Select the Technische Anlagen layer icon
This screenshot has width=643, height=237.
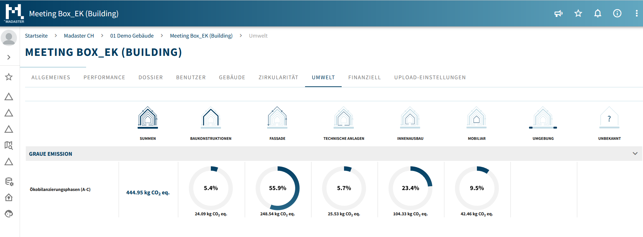coord(344,117)
